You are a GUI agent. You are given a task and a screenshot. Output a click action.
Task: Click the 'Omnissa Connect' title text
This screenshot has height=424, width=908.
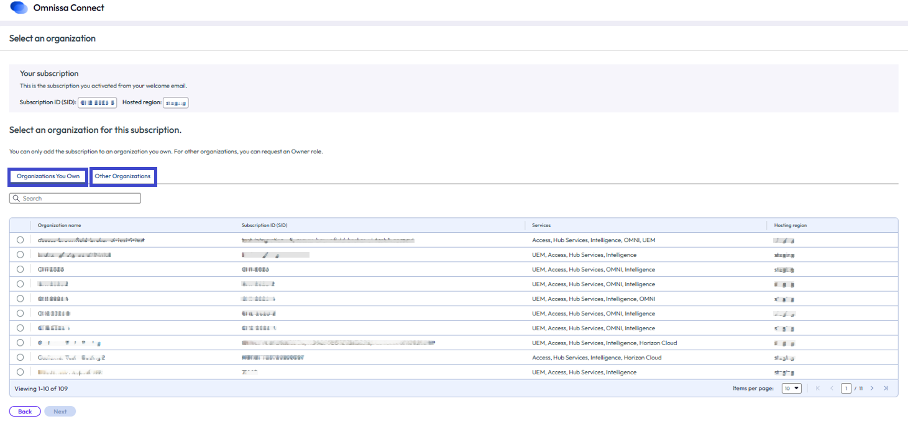point(69,8)
